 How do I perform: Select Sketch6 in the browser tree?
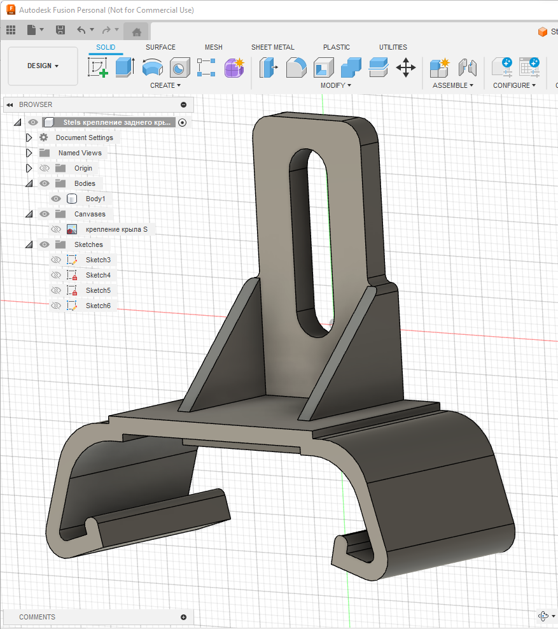(x=98, y=306)
